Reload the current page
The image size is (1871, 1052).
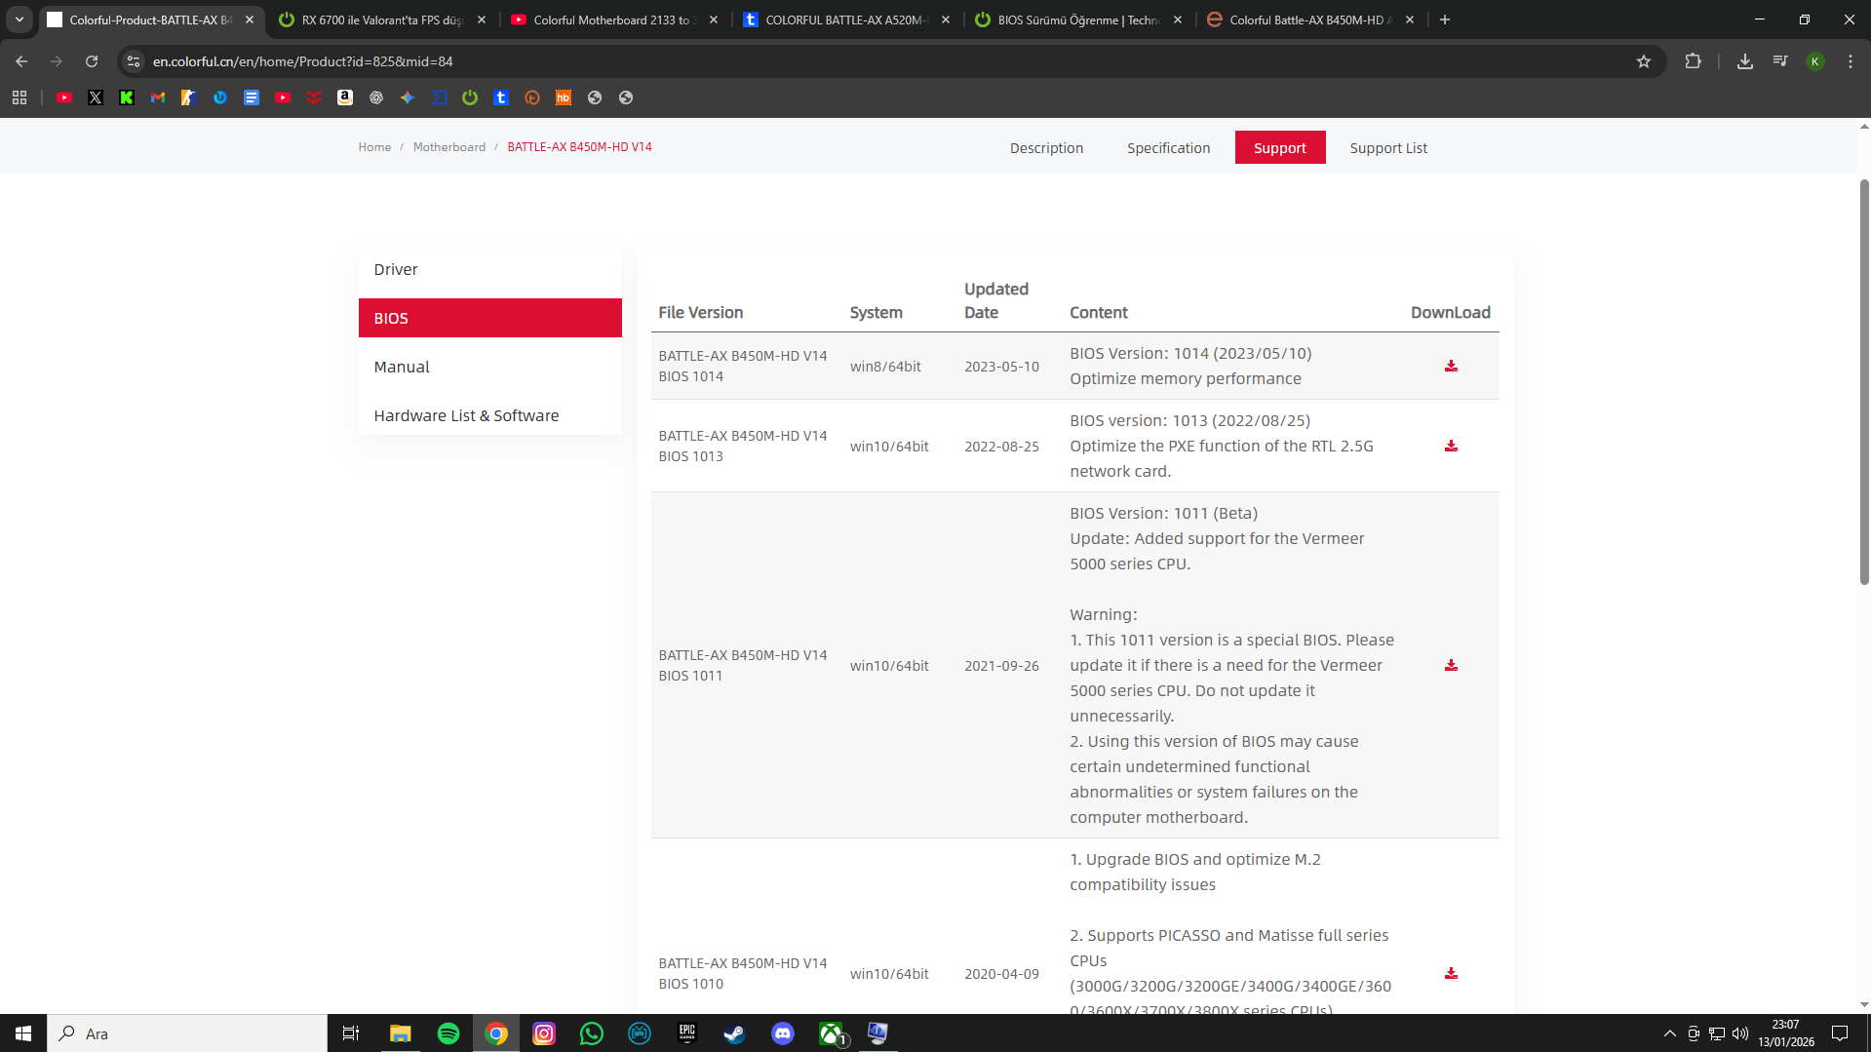click(92, 61)
